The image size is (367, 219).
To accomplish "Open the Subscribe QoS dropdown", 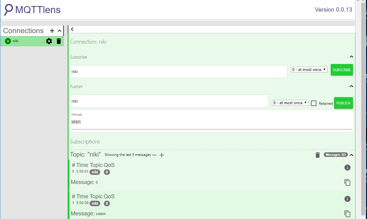I will [x=309, y=70].
